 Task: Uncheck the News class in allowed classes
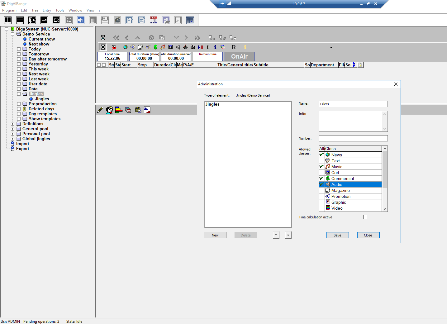coord(322,155)
